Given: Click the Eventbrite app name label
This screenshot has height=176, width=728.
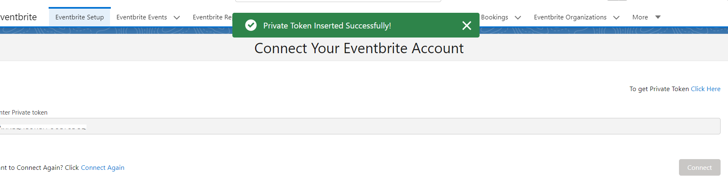Looking at the screenshot, I should point(19,17).
